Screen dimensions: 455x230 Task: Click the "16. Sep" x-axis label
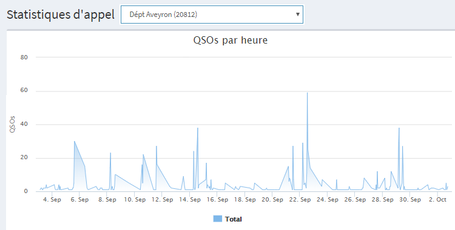(x=217, y=200)
